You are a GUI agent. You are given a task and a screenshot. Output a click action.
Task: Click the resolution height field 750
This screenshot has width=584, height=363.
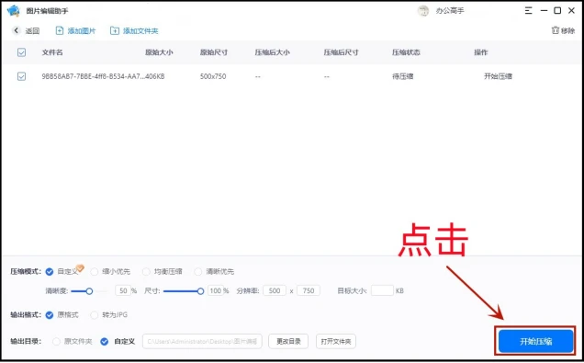tap(309, 290)
